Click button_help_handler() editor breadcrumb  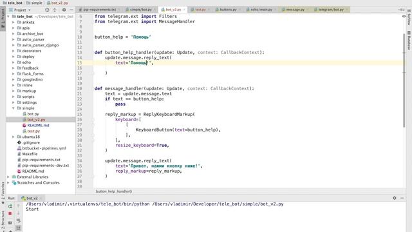(114, 191)
